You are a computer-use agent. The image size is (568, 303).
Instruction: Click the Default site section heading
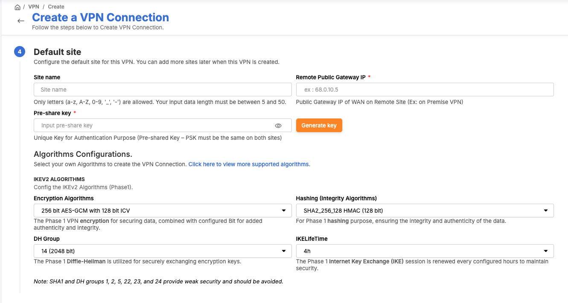57,52
